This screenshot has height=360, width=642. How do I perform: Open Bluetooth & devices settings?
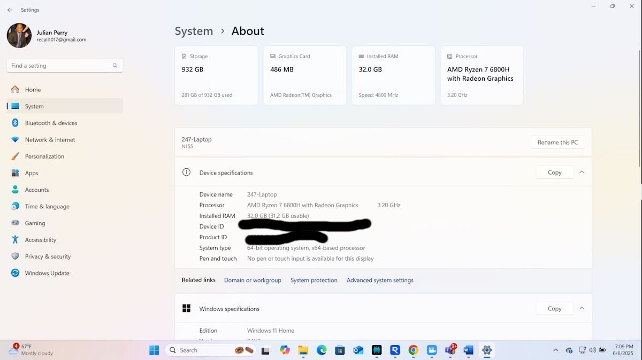(x=65, y=123)
